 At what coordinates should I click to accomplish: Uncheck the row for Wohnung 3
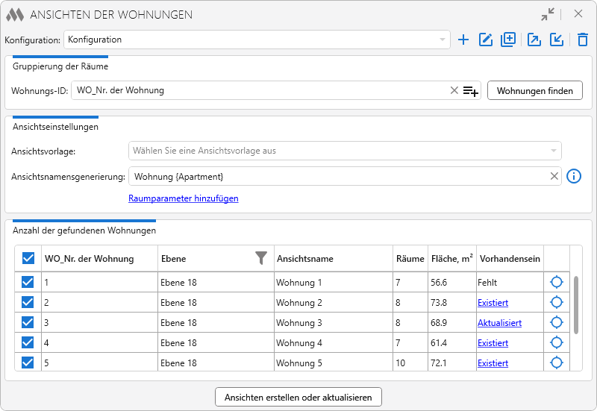(x=28, y=322)
